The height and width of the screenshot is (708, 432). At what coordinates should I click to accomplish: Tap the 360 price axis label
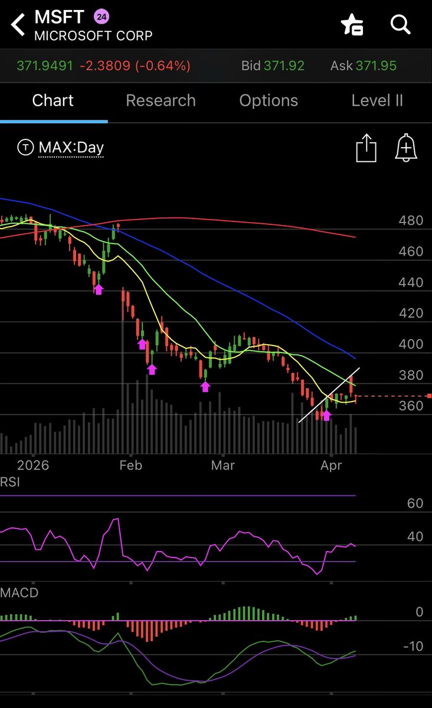point(411,406)
